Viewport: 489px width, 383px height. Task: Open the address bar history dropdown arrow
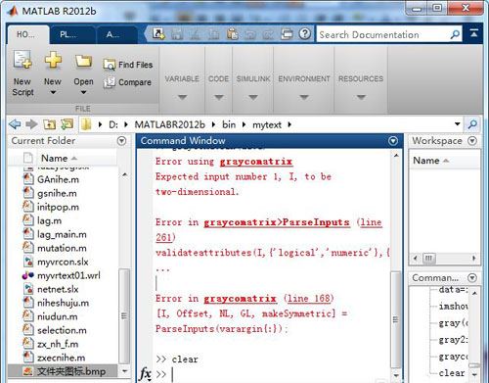(x=458, y=123)
